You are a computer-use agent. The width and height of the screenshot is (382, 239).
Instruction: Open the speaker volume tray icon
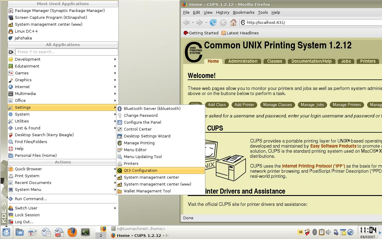tap(329, 232)
